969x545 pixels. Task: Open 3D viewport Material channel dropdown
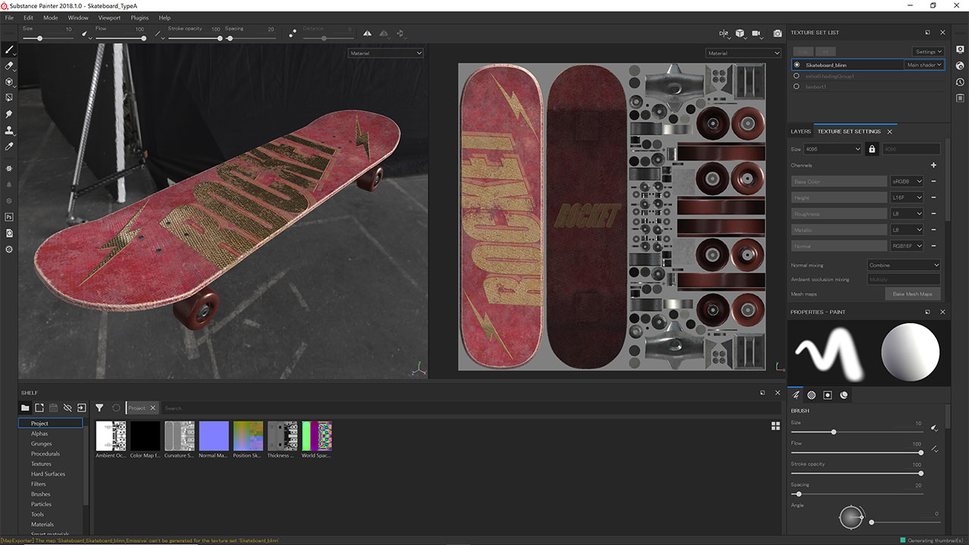pyautogui.click(x=385, y=53)
